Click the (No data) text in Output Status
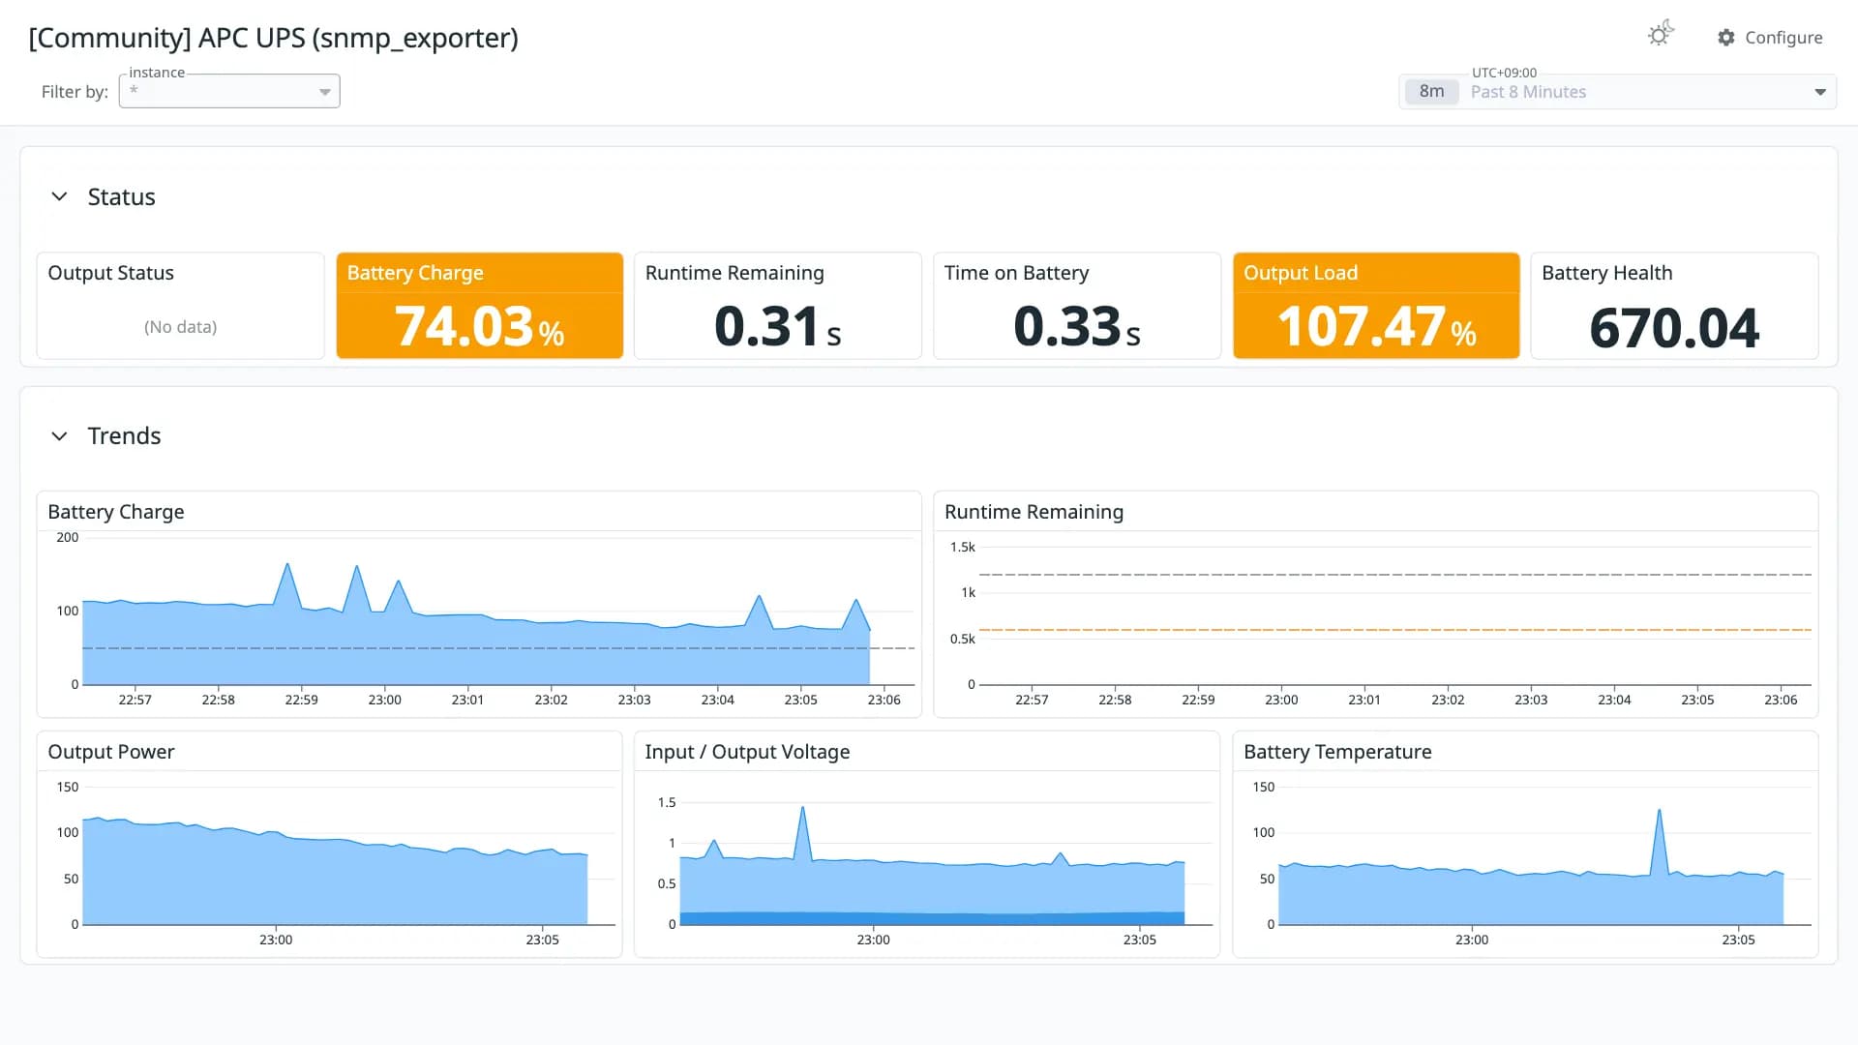This screenshot has width=1858, height=1045. tap(181, 327)
